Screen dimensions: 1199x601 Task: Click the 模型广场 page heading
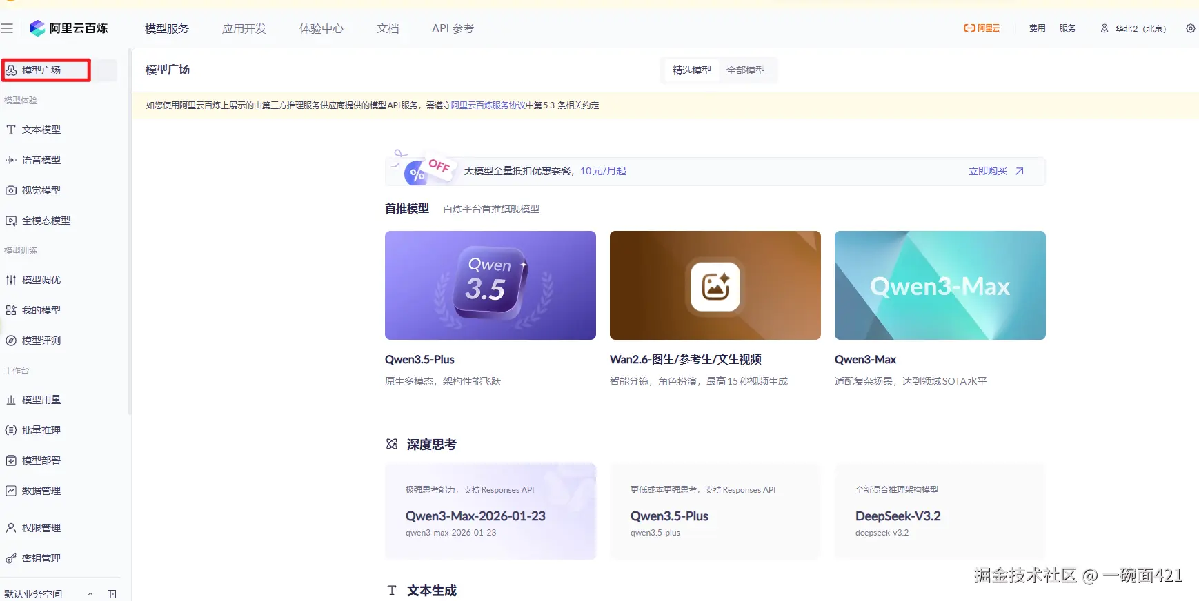click(168, 70)
